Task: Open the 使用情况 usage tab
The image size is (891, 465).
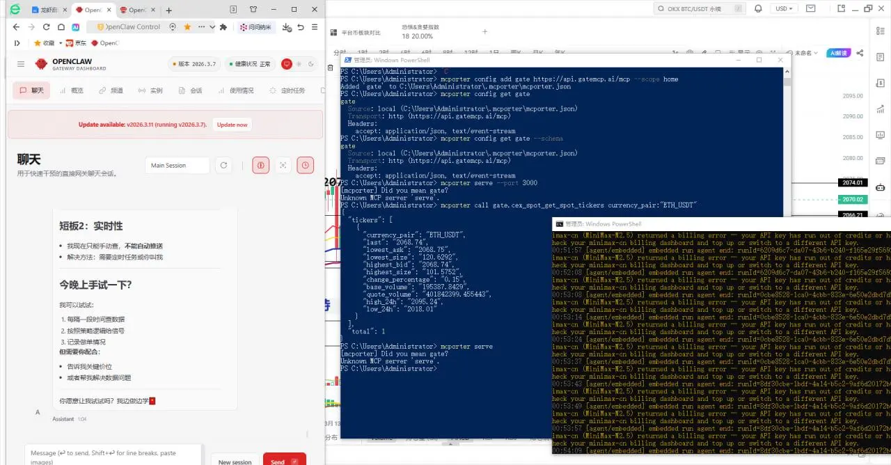Action: pos(235,90)
